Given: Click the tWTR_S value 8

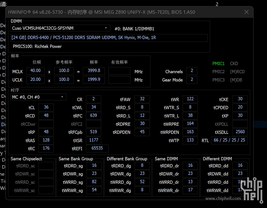Looking at the screenshot, I should [190, 107].
